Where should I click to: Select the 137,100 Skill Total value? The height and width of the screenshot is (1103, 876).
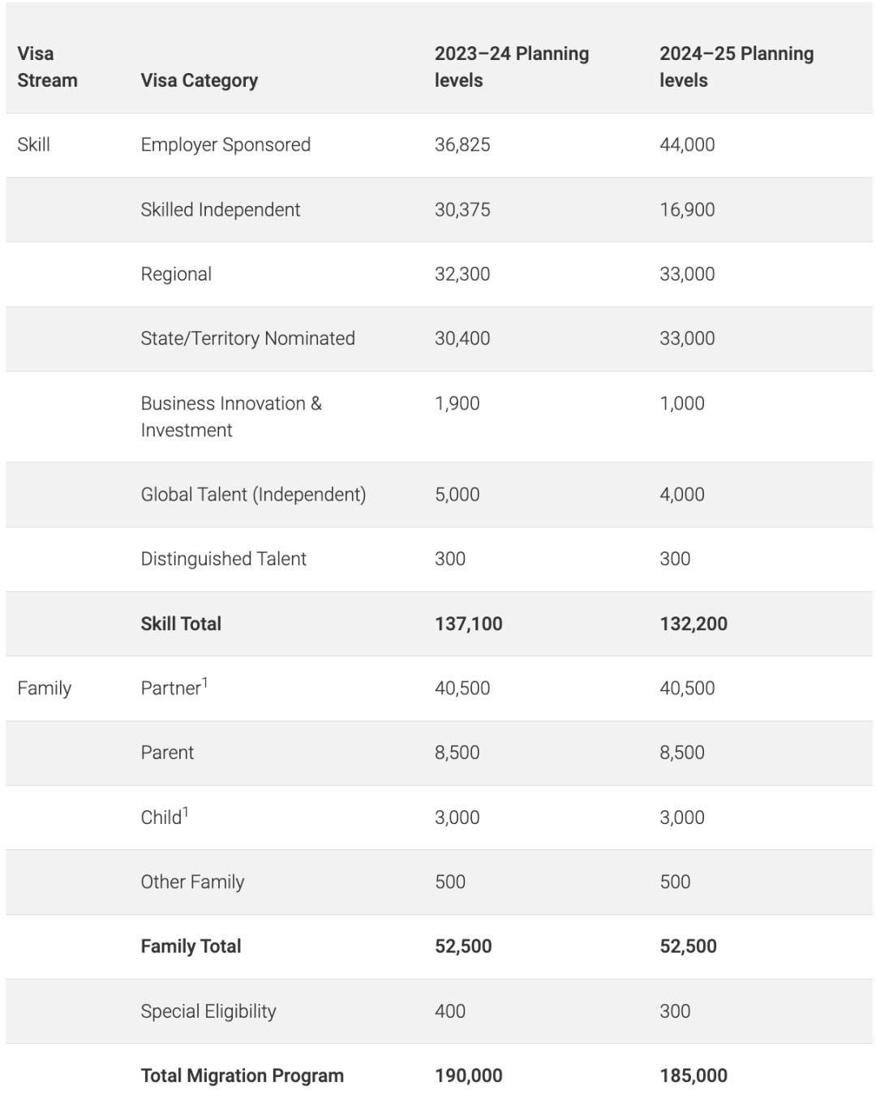[x=468, y=624]
